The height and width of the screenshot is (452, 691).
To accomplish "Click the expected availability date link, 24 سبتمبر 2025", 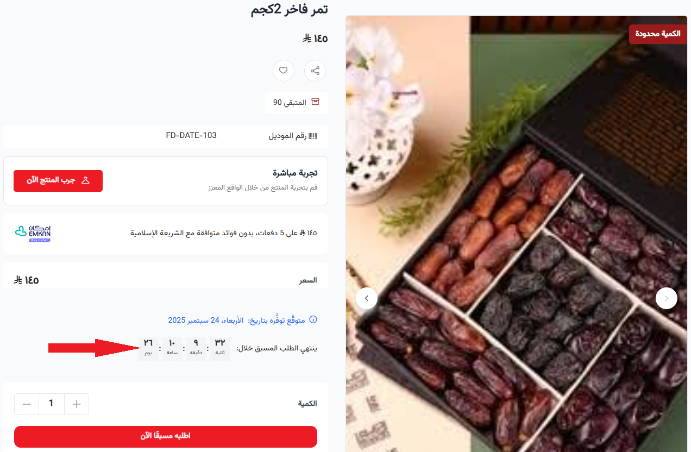I will click(206, 320).
